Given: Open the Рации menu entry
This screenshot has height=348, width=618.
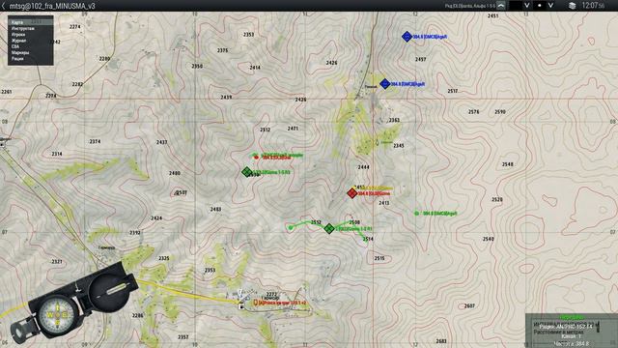Looking at the screenshot, I should [x=30, y=58].
